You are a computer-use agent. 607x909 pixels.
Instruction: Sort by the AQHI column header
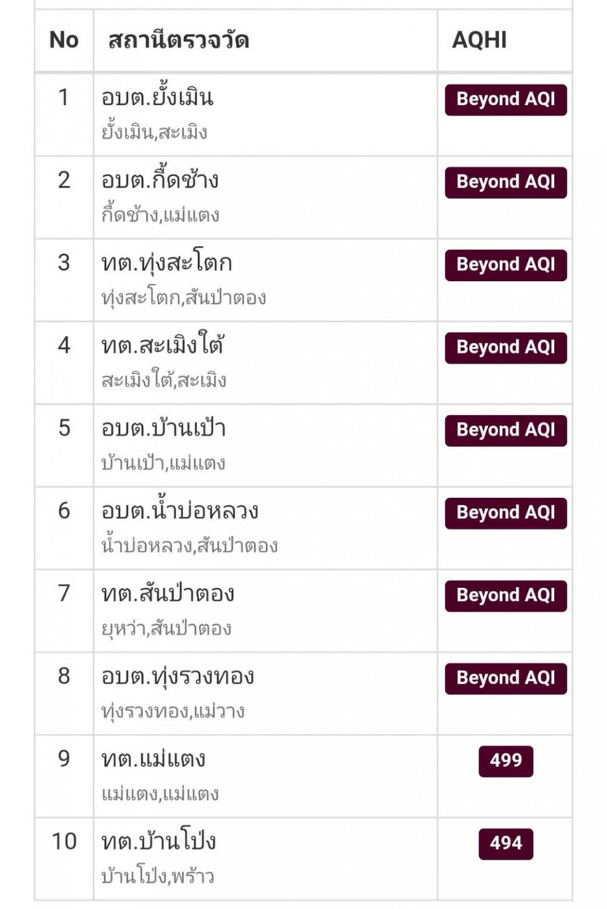[x=479, y=40]
